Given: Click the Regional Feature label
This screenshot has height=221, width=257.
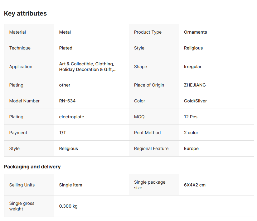Looking at the screenshot, I should click(x=151, y=148).
